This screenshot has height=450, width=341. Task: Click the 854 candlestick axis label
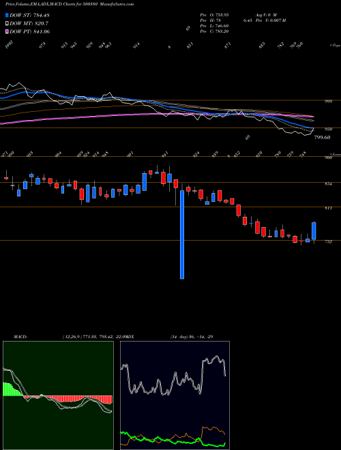point(329,184)
